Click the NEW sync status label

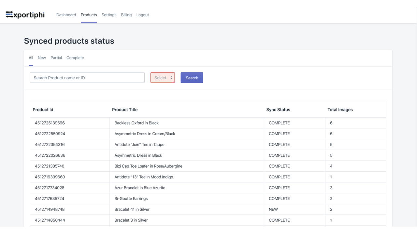click(x=273, y=209)
